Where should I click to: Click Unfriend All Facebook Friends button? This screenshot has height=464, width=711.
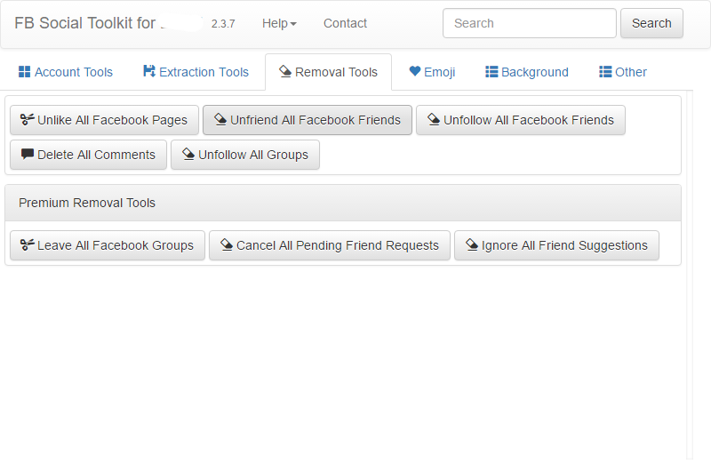click(x=308, y=120)
